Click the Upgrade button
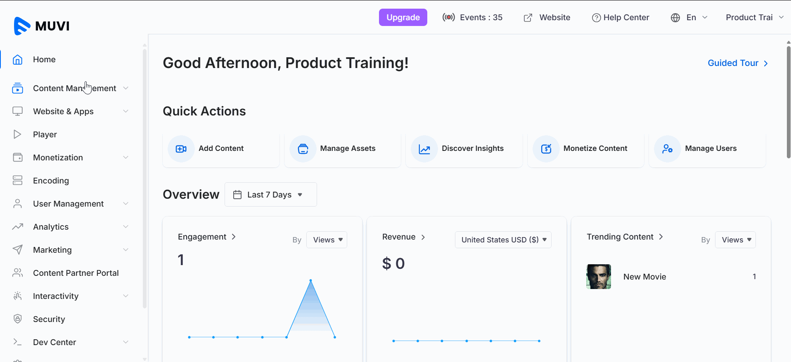This screenshot has width=791, height=362. (403, 17)
